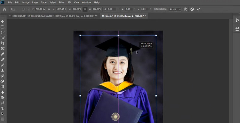Expand the collapsed right panel dock
The width and height of the screenshot is (240, 123).
(x=239, y=14)
